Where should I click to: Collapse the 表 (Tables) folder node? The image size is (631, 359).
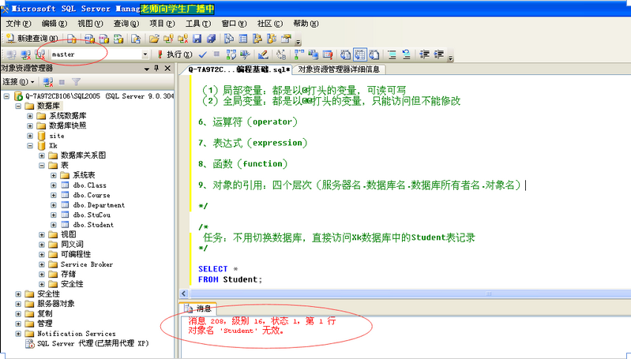tap(42, 165)
